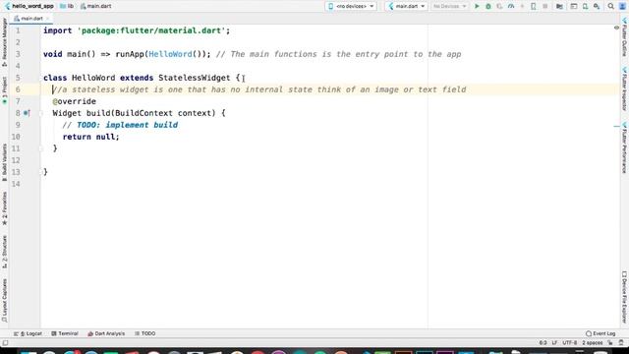Open the Event Log panel
Screen dimensions: 629x354
tap(600, 333)
